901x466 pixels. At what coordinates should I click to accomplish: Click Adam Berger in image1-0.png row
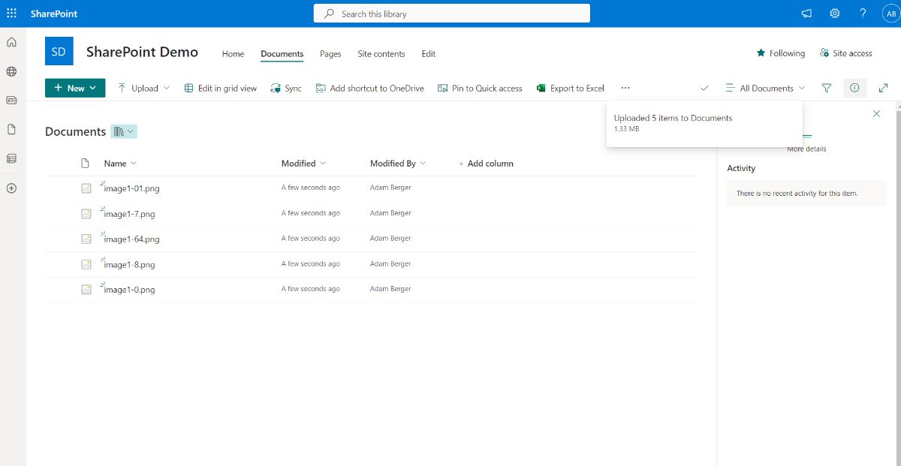pos(390,288)
